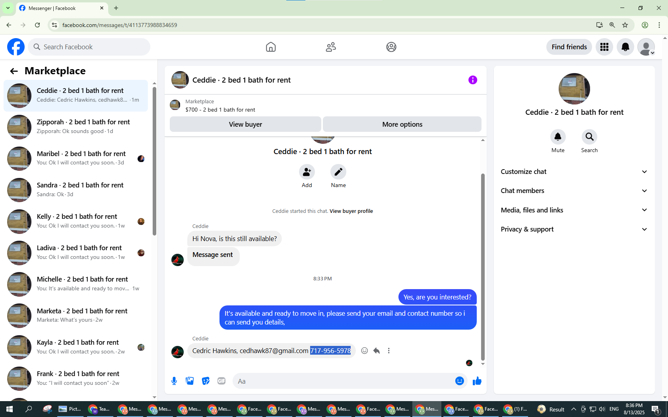Open the emoji picker in message box
This screenshot has width=668, height=417.
point(460,381)
